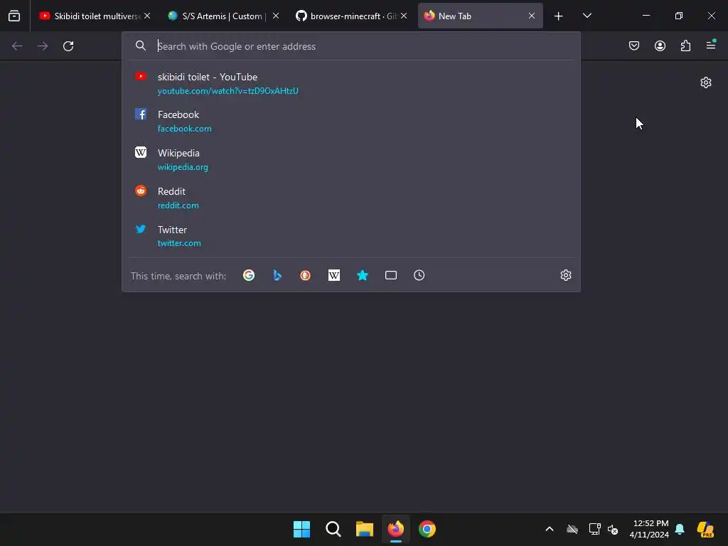Click the youtube.com/watch URL text
Viewport: 728px width, 546px height.
(228, 91)
